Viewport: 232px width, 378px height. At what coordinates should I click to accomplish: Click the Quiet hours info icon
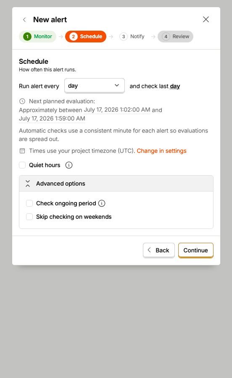click(x=69, y=165)
